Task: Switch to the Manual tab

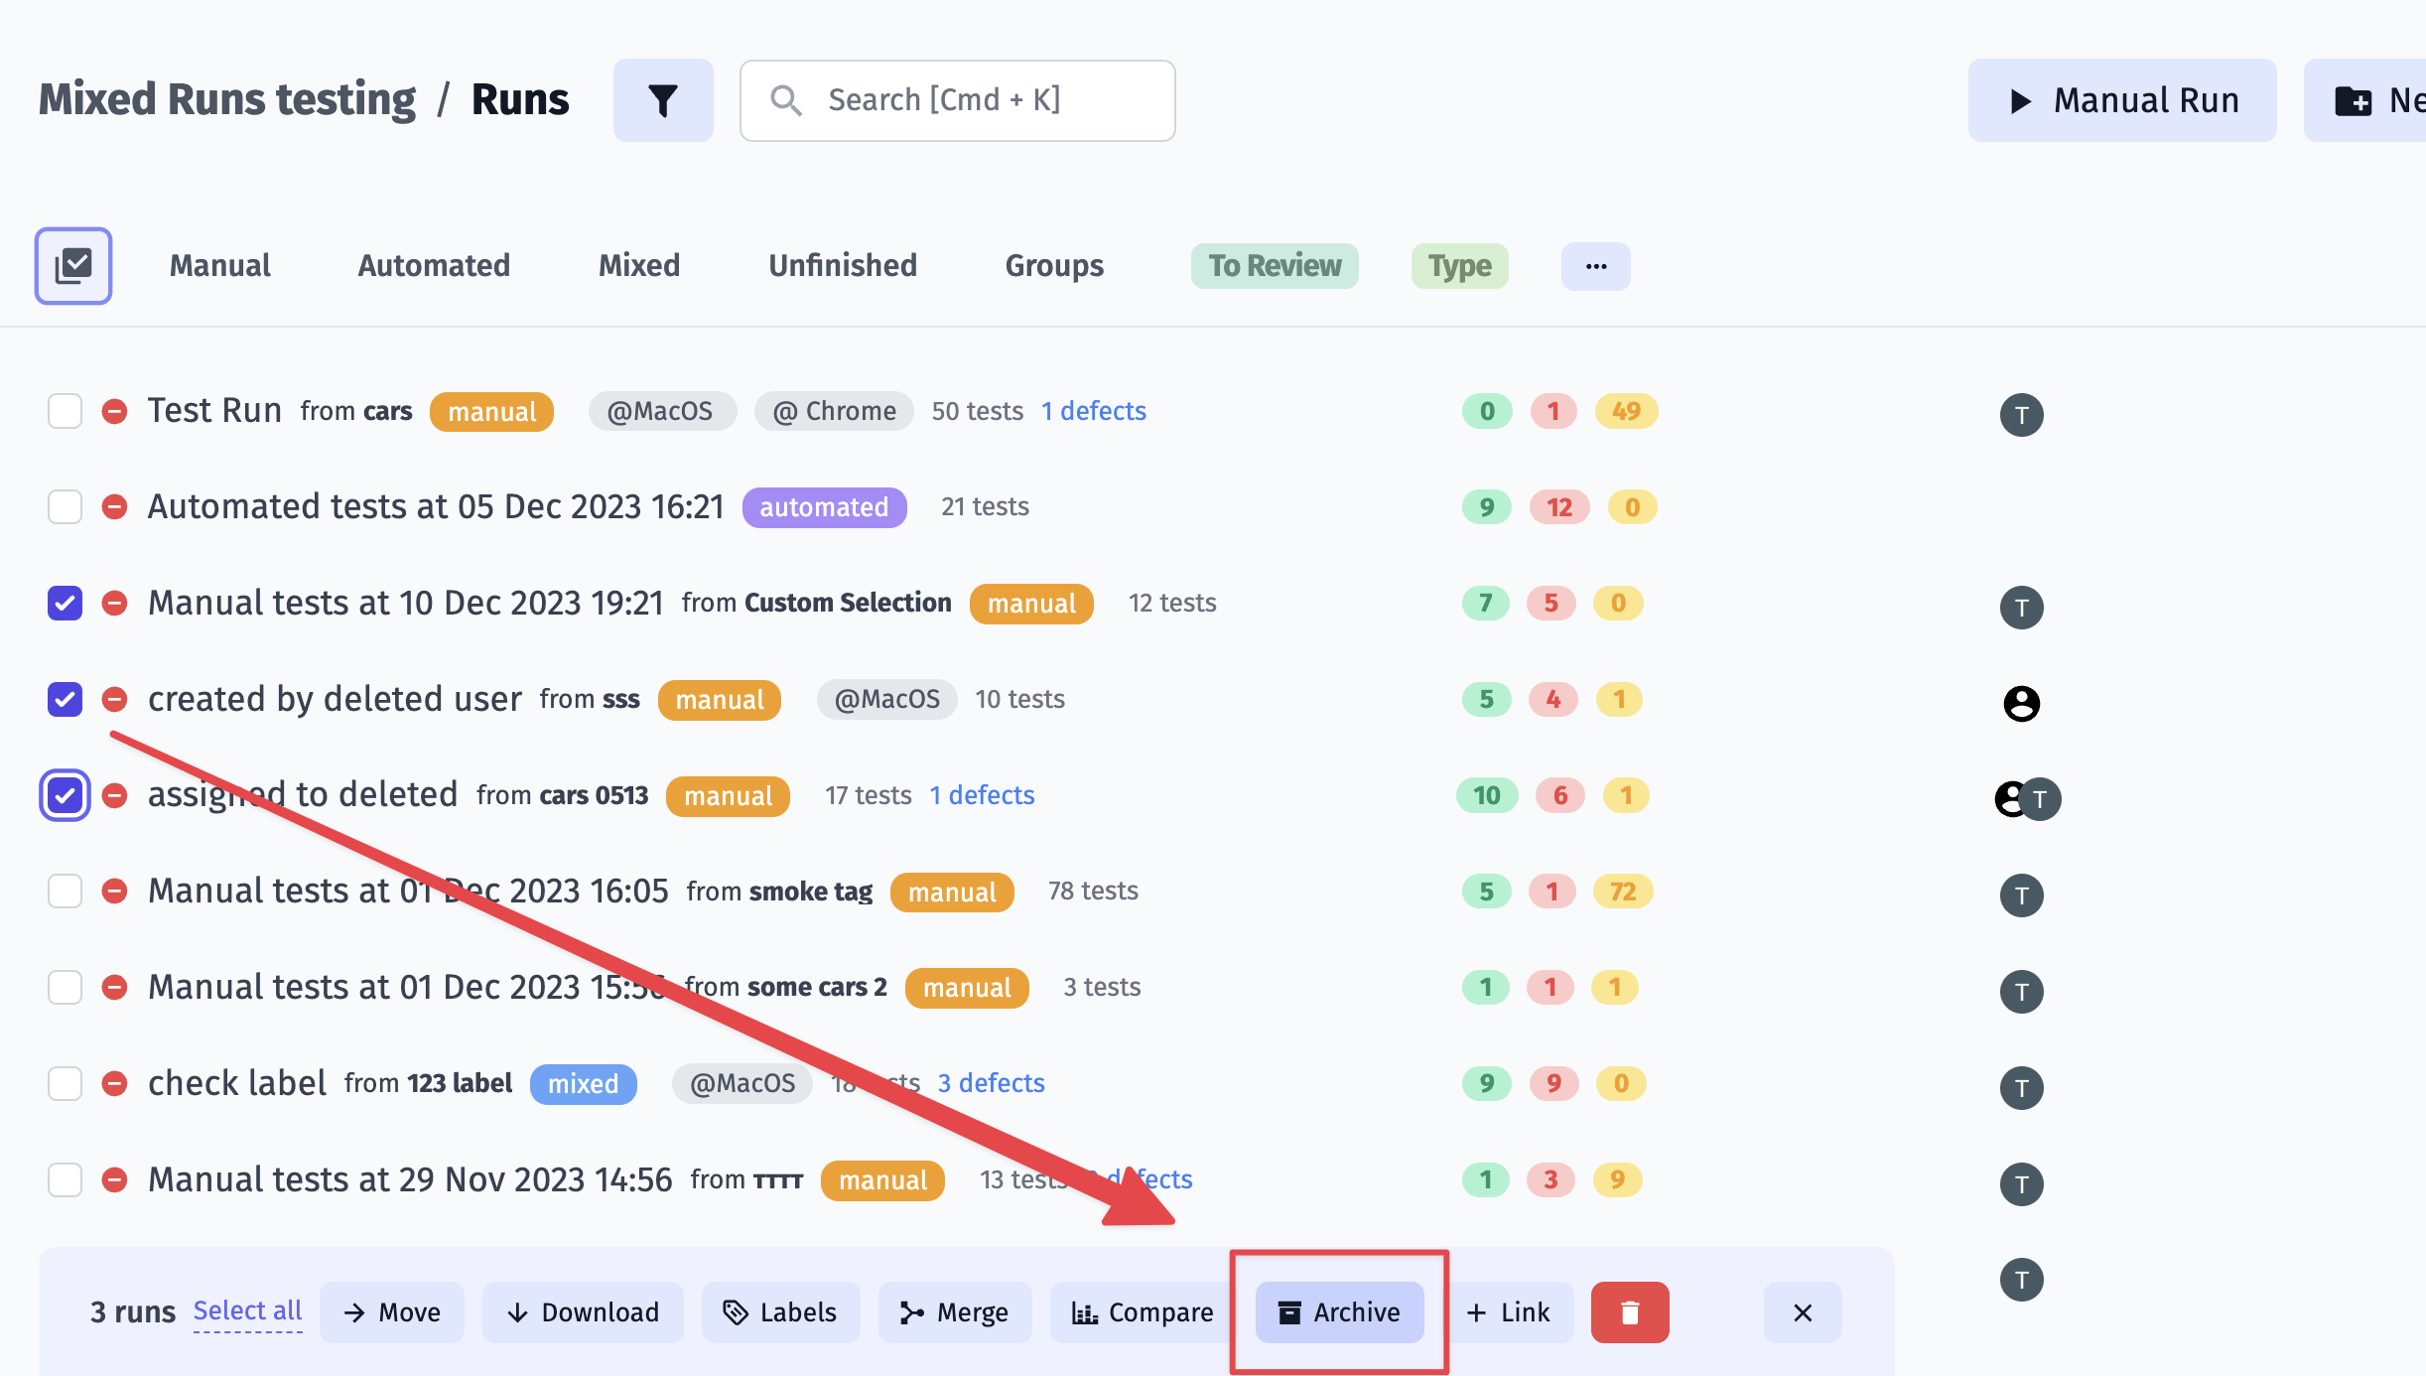Action: pyautogui.click(x=220, y=266)
